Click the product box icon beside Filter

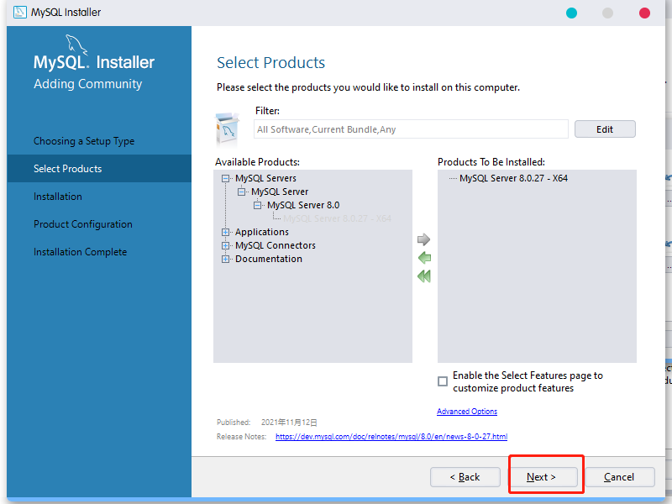click(227, 129)
